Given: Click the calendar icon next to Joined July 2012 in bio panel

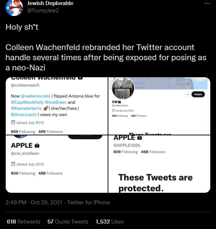Looking at the screenshot, I should [13, 123].
